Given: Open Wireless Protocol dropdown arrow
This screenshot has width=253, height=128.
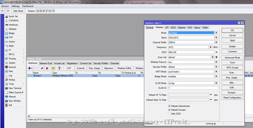Looking at the screenshot, I should click(x=216, y=62).
